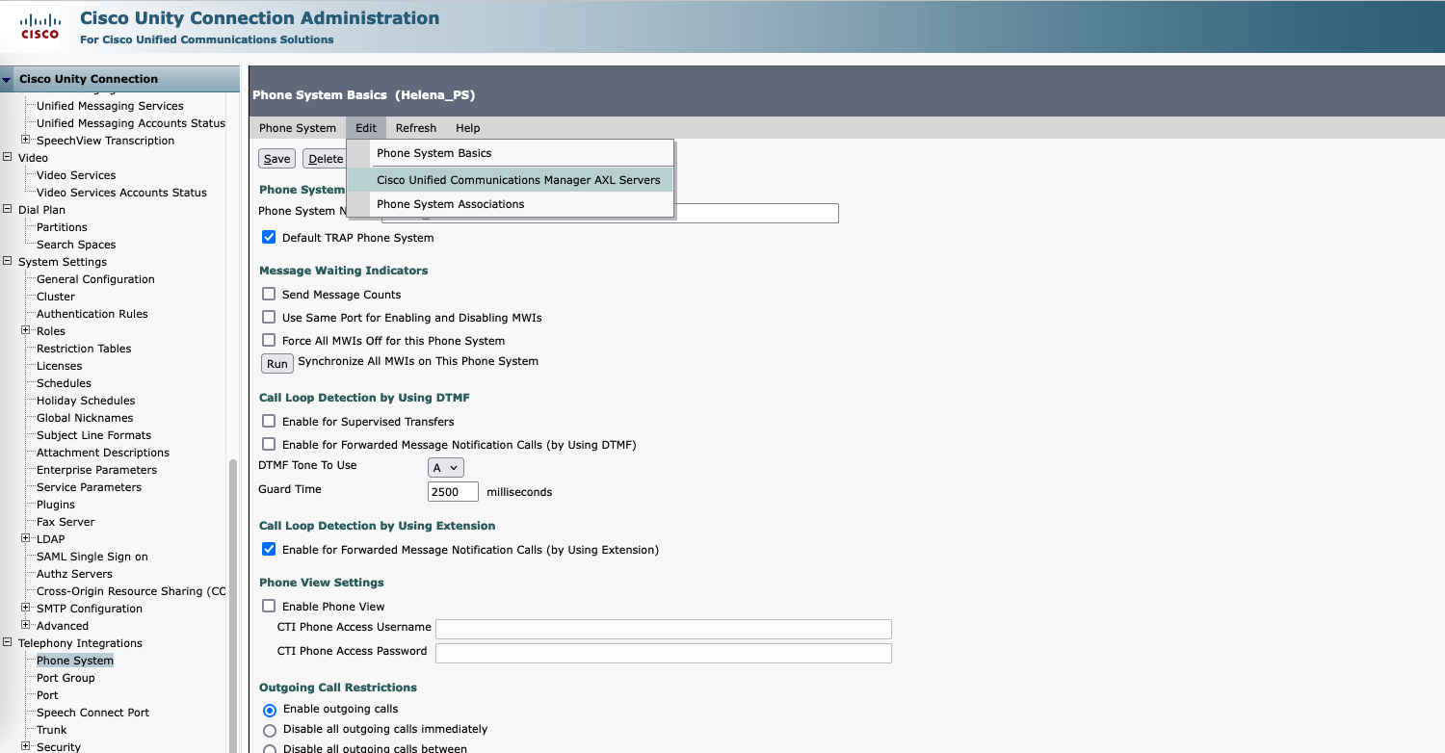The image size is (1445, 753).
Task: Open the DTMF Tone To Use dropdown
Action: (x=445, y=467)
